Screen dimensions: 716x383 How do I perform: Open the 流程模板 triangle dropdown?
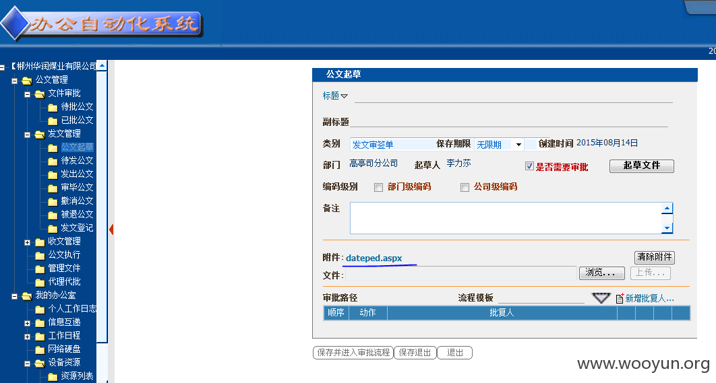[x=601, y=298]
